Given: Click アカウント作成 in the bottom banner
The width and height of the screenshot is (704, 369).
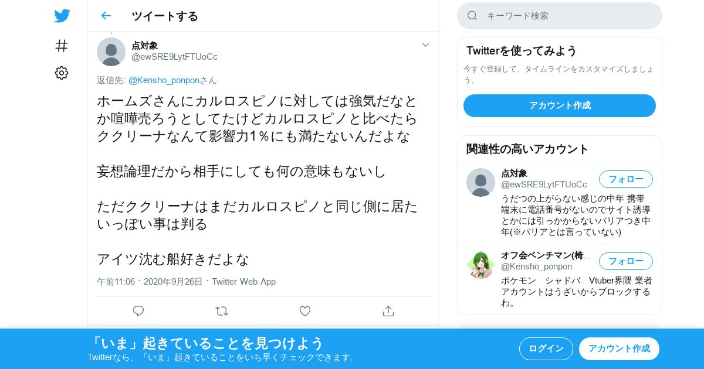Looking at the screenshot, I should 619,348.
